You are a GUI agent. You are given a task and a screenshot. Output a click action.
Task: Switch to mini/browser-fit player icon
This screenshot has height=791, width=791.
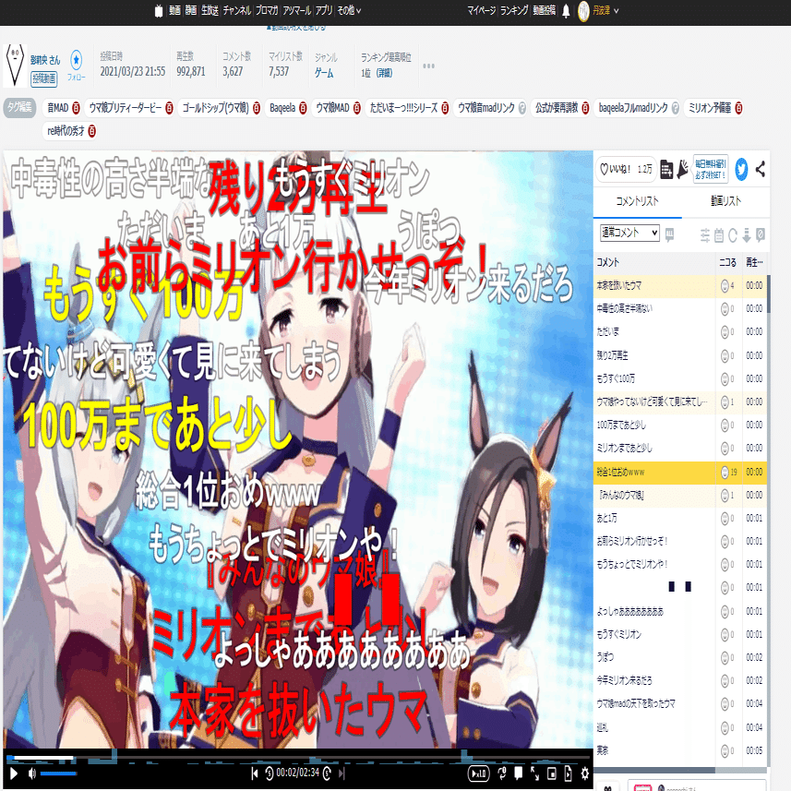click(x=551, y=773)
